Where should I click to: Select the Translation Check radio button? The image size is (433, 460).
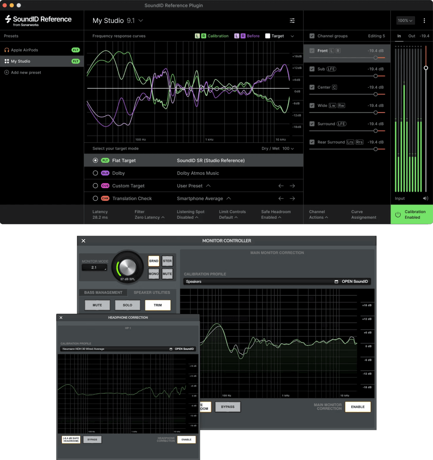(x=95, y=199)
